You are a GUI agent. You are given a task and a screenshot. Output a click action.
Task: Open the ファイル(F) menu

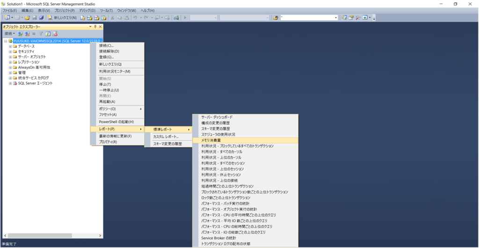pos(9,10)
